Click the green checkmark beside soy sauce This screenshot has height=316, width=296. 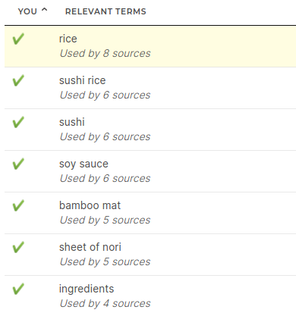coord(18,164)
